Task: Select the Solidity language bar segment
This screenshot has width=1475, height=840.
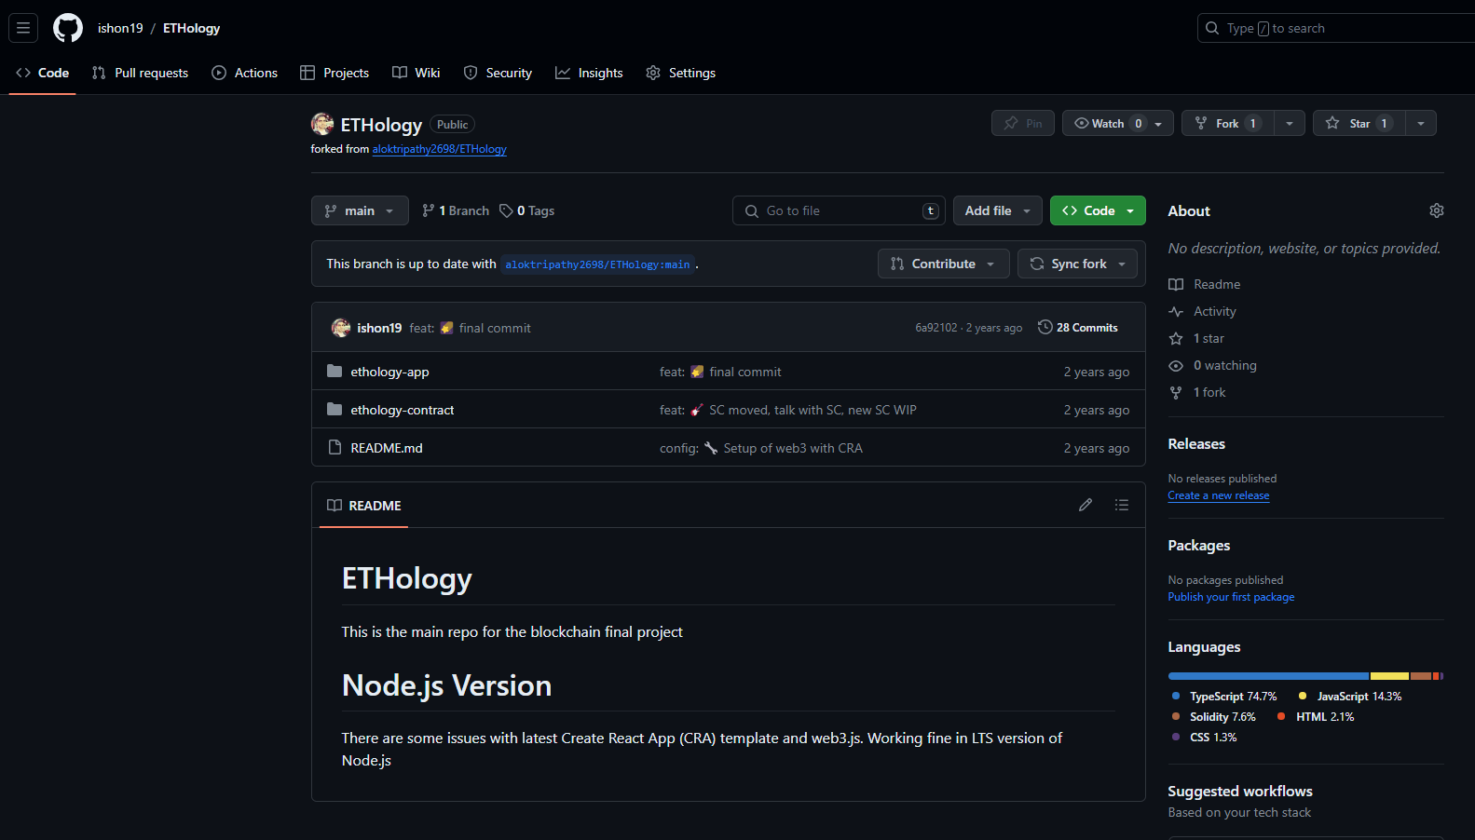Action: (1421, 676)
